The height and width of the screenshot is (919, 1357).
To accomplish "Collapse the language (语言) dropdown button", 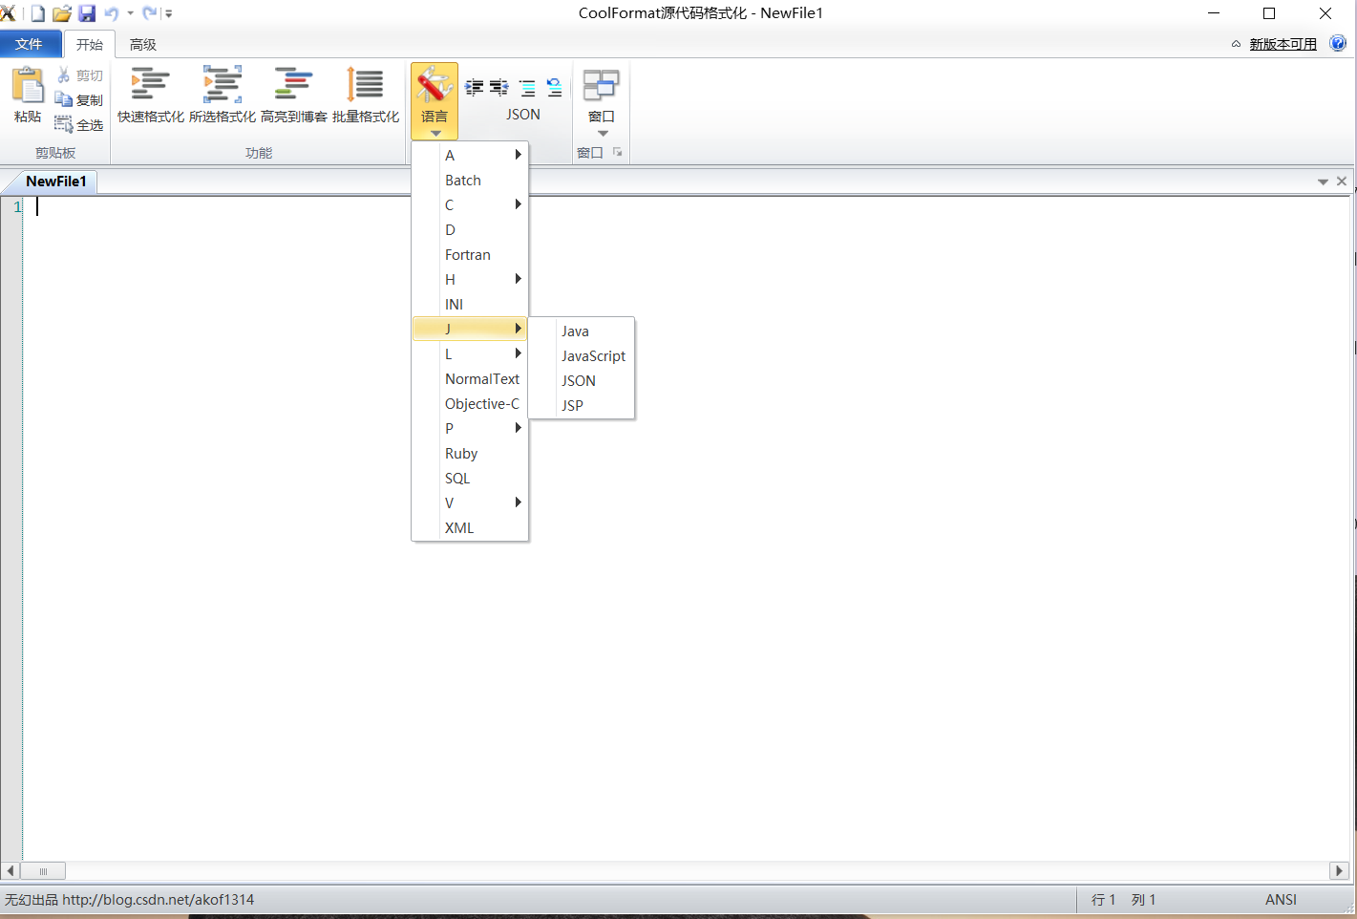I will (435, 101).
